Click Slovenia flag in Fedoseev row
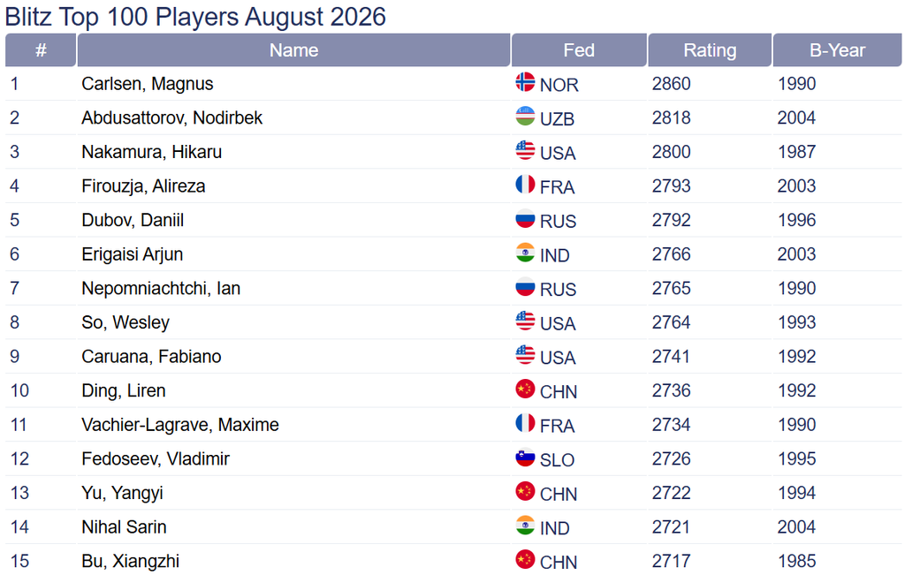Image resolution: width=905 pixels, height=575 pixels. coord(525,457)
